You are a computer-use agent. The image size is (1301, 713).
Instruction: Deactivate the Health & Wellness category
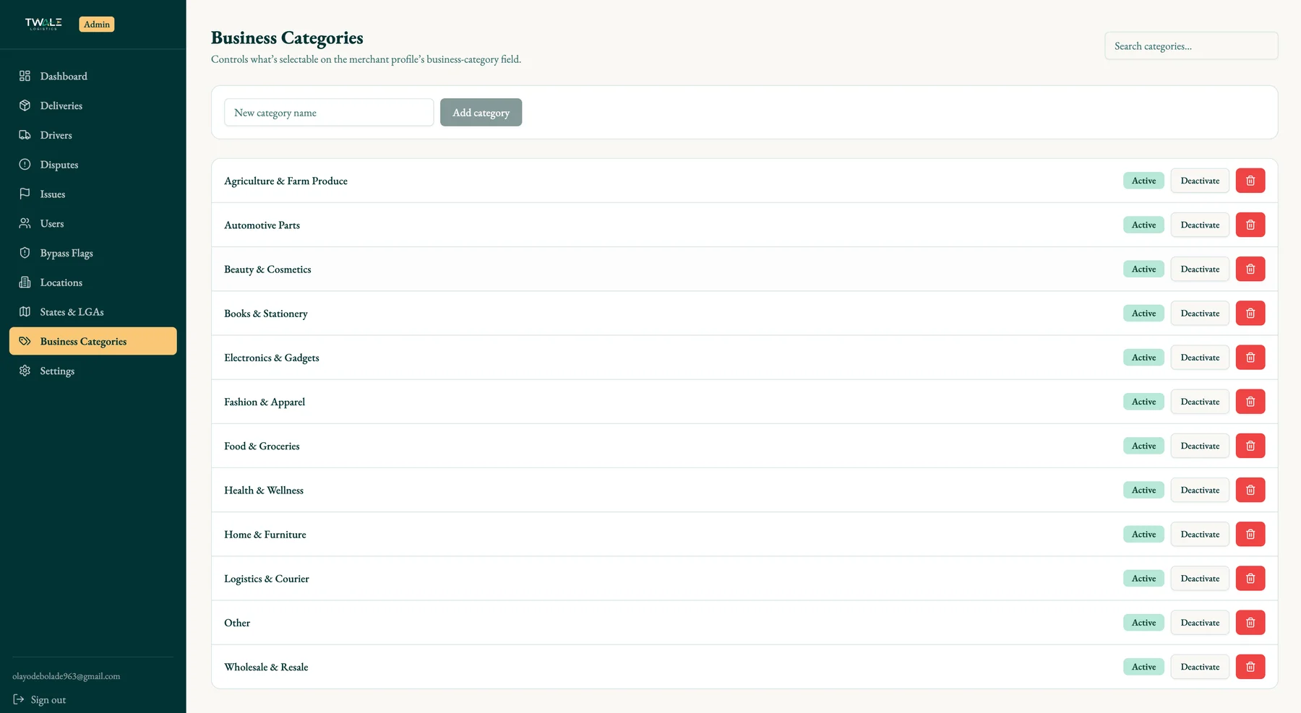tap(1200, 490)
